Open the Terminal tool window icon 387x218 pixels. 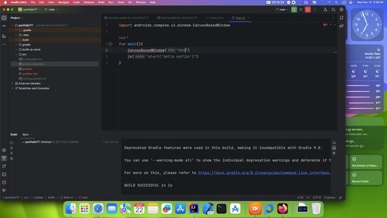click(x=4, y=174)
